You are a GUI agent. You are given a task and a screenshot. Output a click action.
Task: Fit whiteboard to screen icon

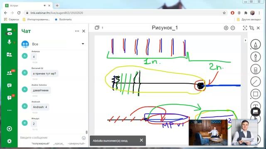coord(245,28)
